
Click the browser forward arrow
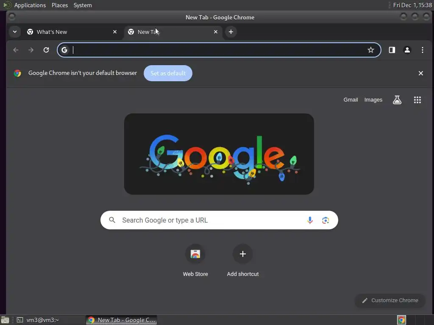click(x=31, y=50)
